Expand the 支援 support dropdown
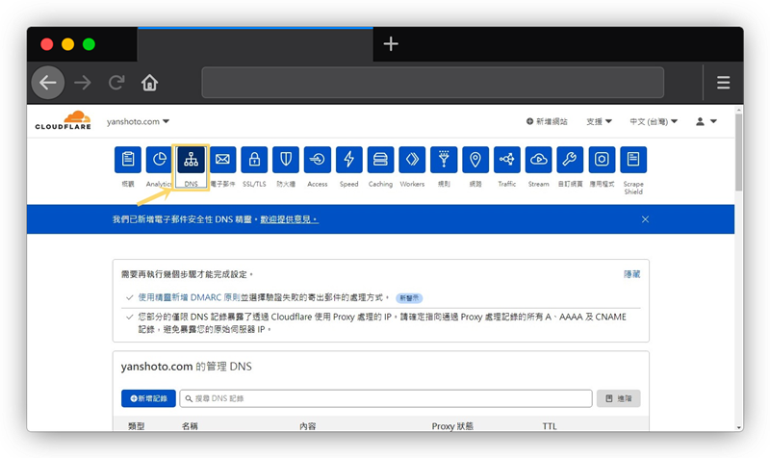 [599, 121]
